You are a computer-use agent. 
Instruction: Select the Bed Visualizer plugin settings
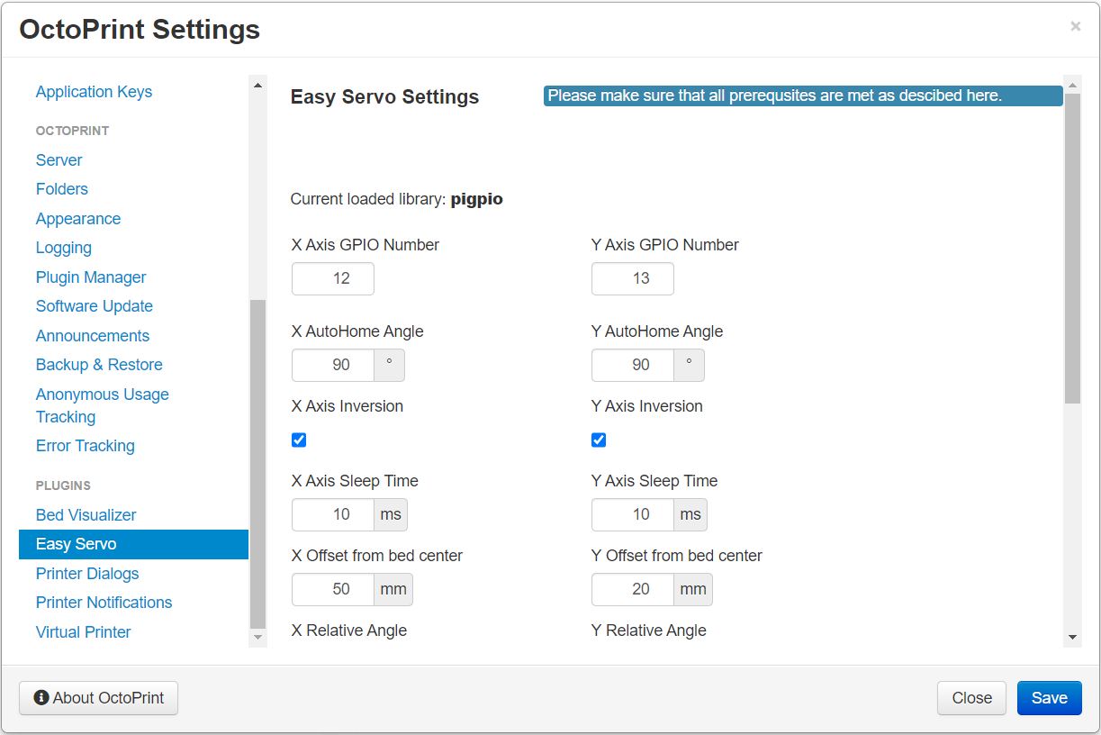pos(86,515)
